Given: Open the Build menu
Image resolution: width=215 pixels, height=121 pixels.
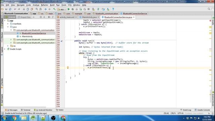Looking at the screenshot, I should click(52, 5).
